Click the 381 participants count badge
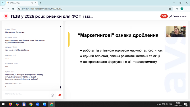Image resolution: width=190 pixels, height=107 pixels. [164, 16]
